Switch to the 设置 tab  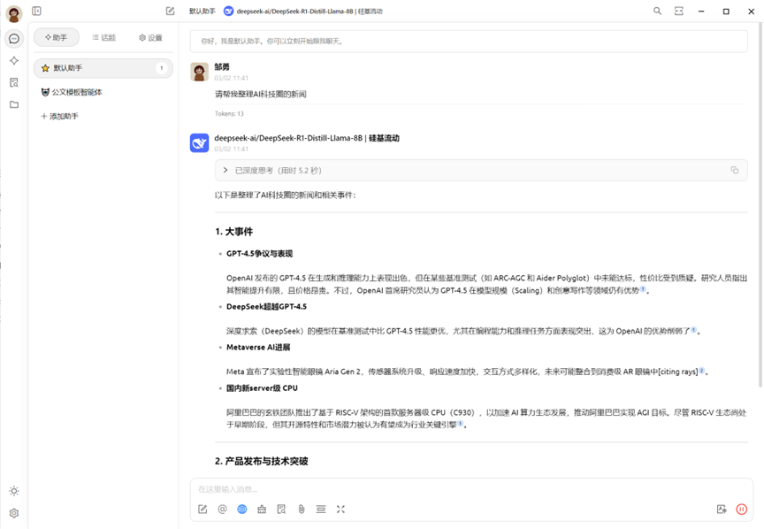[150, 38]
